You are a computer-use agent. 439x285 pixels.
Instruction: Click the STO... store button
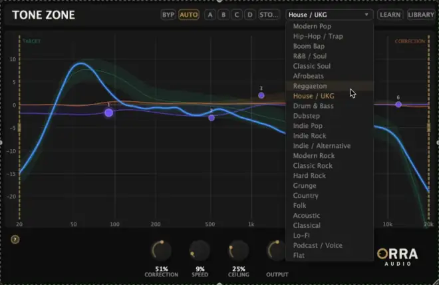(269, 15)
